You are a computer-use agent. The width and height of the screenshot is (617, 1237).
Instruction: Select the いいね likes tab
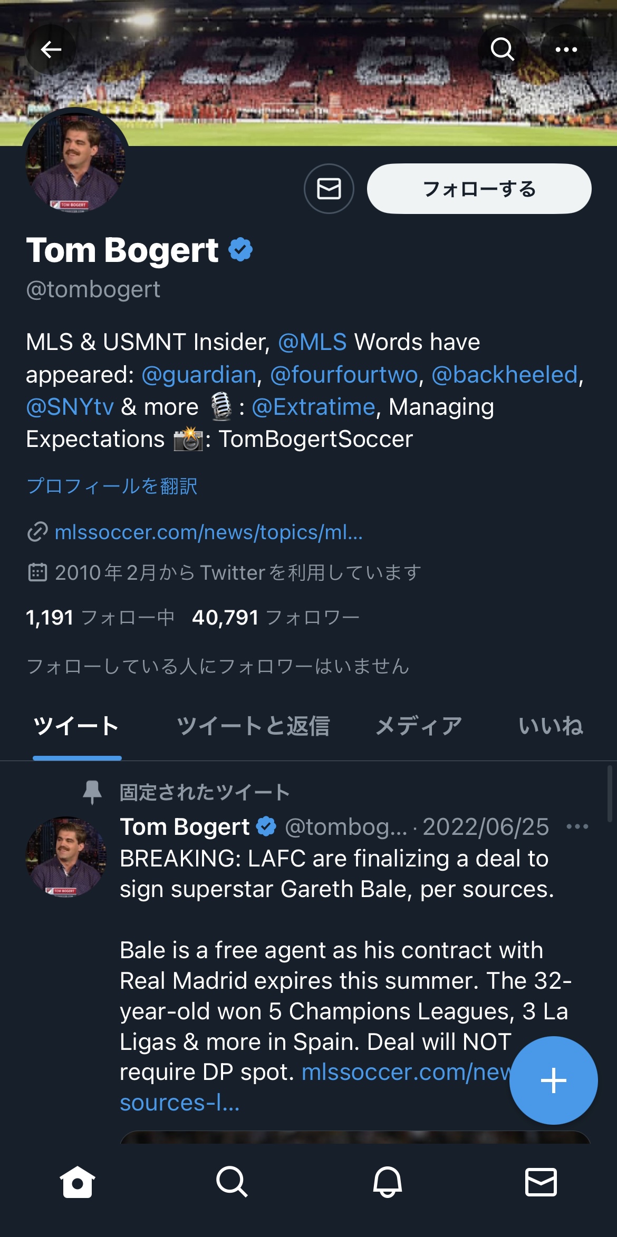[550, 726]
